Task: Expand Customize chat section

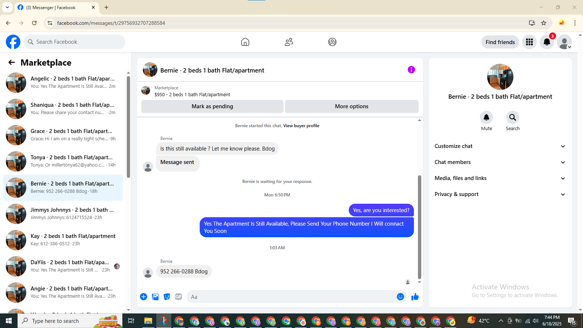Action: (x=500, y=146)
